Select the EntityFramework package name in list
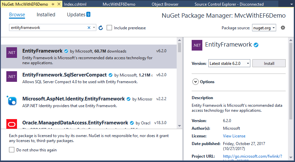 42,51
